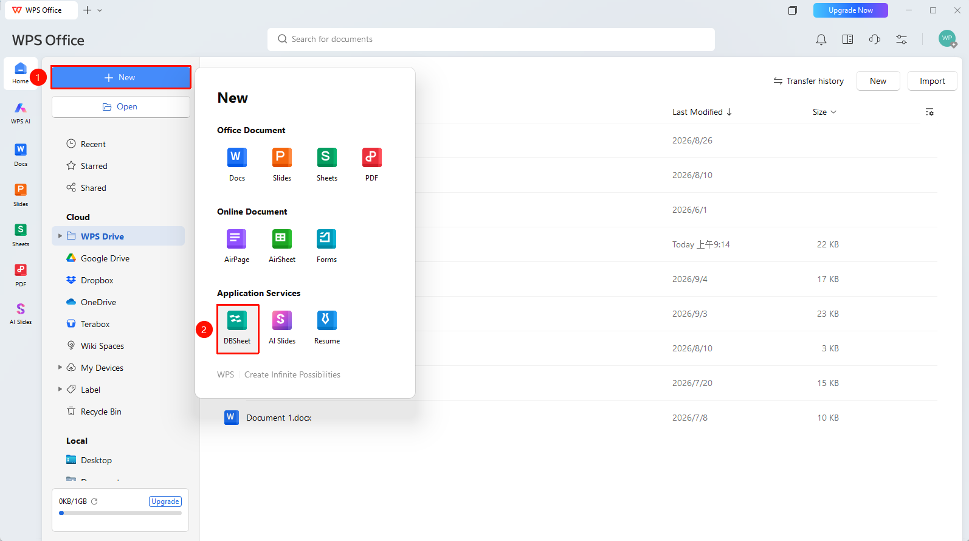This screenshot has height=541, width=969.
Task: Click the Open button
Action: 121,106
